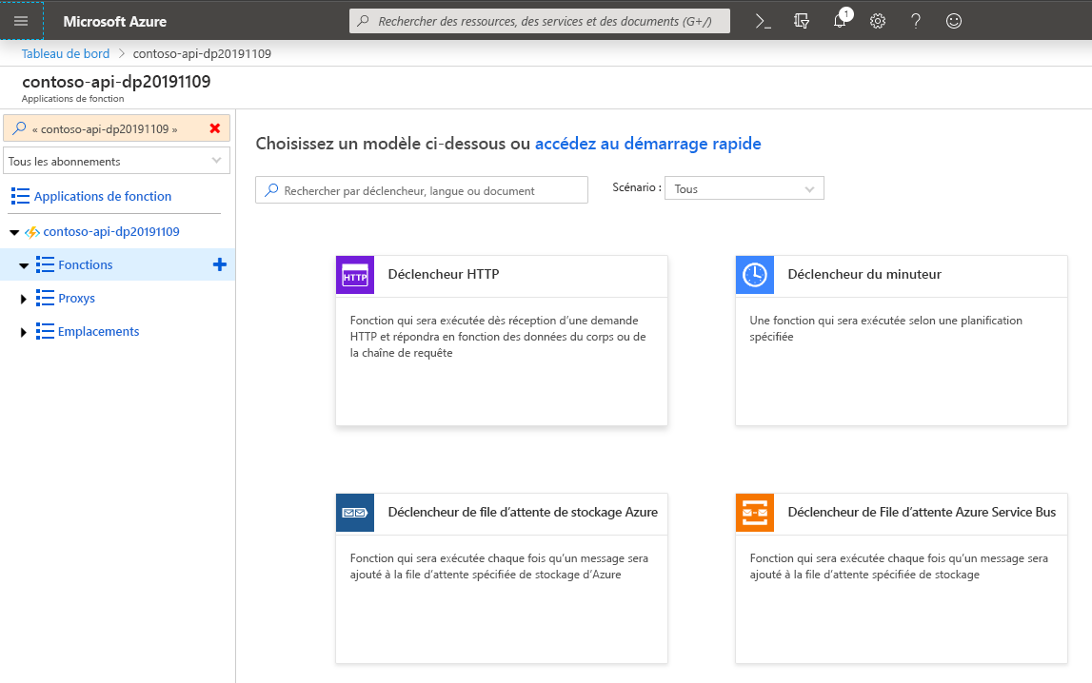Open the Scénario dropdown
This screenshot has height=683, width=1092.
point(744,188)
